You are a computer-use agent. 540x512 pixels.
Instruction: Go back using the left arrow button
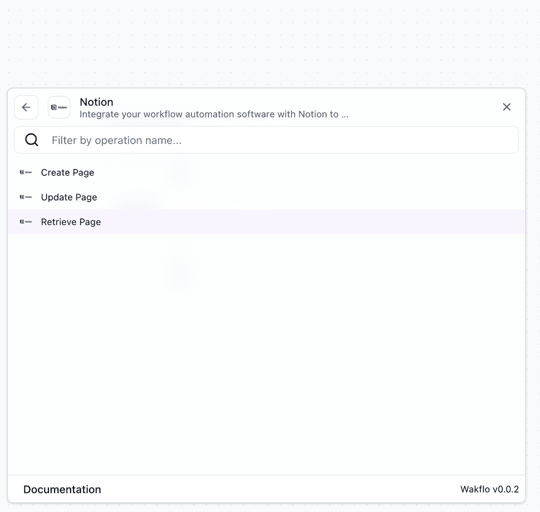tap(26, 107)
